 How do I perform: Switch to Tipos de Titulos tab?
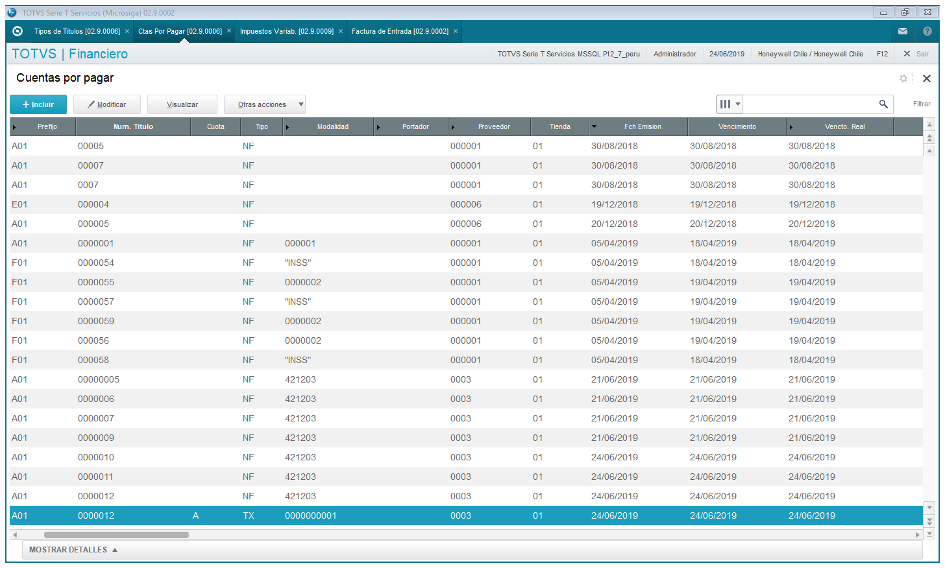[77, 31]
